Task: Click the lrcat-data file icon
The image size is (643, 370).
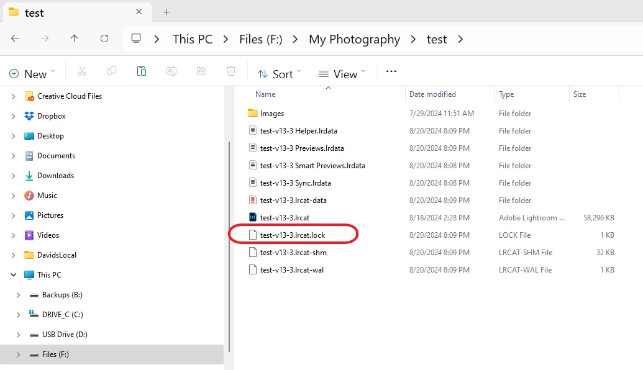Action: (253, 200)
